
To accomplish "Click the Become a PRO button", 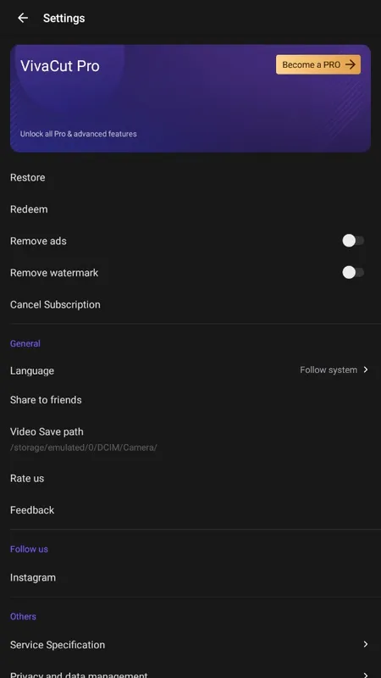I will (x=318, y=64).
